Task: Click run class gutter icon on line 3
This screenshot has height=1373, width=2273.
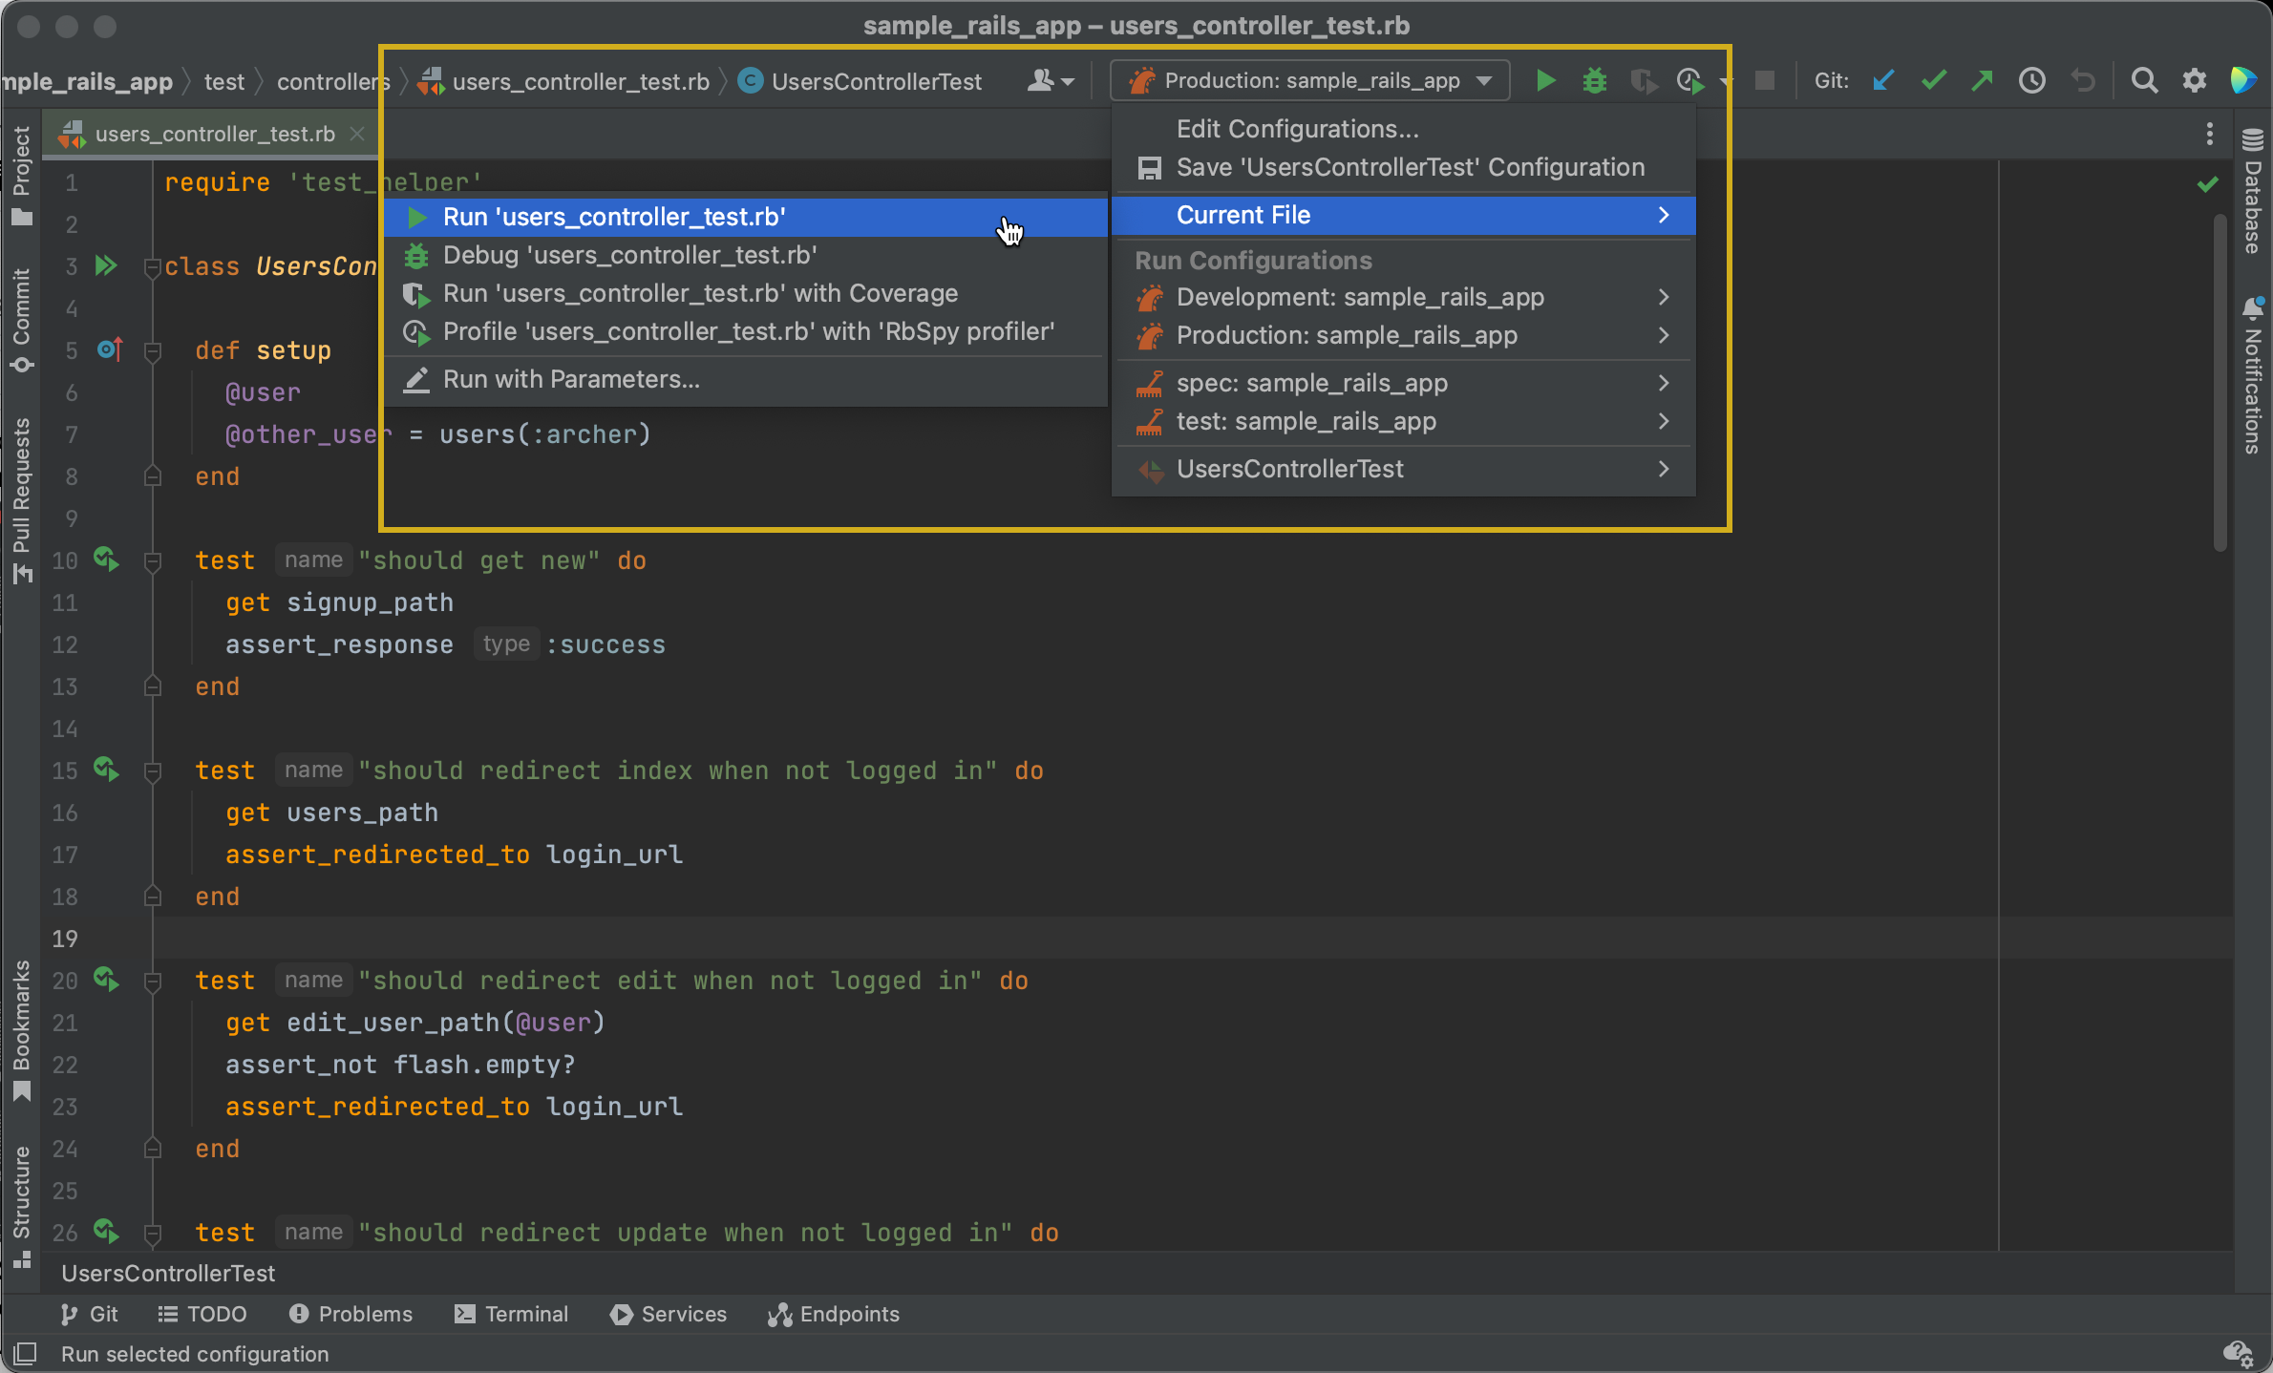Action: [x=106, y=265]
